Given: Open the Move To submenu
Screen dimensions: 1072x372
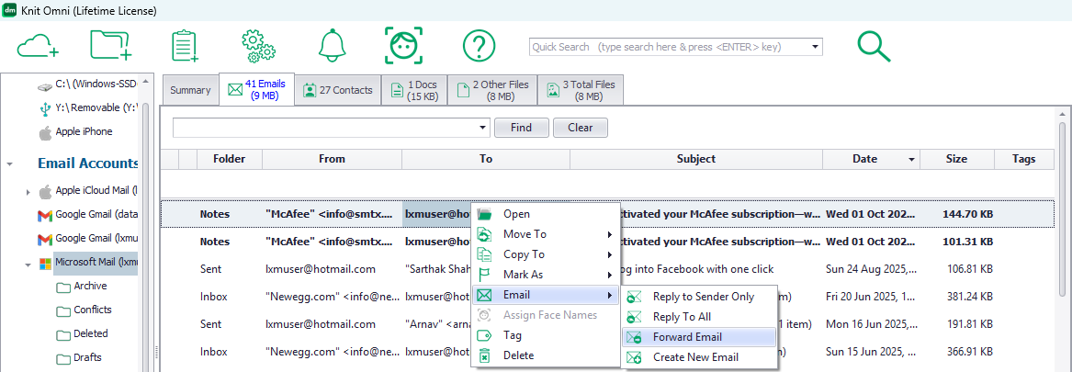Looking at the screenshot, I should coord(546,234).
